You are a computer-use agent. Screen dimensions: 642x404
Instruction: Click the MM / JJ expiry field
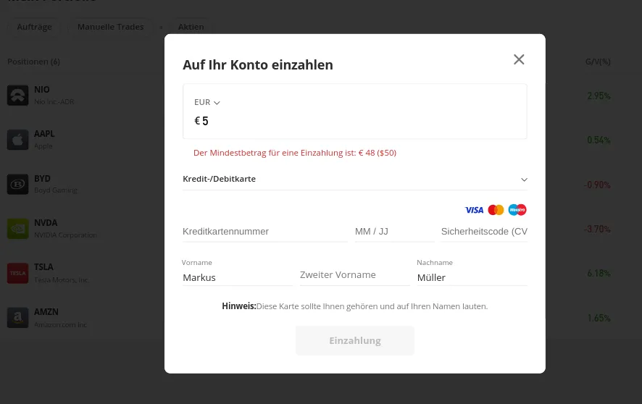pos(394,232)
